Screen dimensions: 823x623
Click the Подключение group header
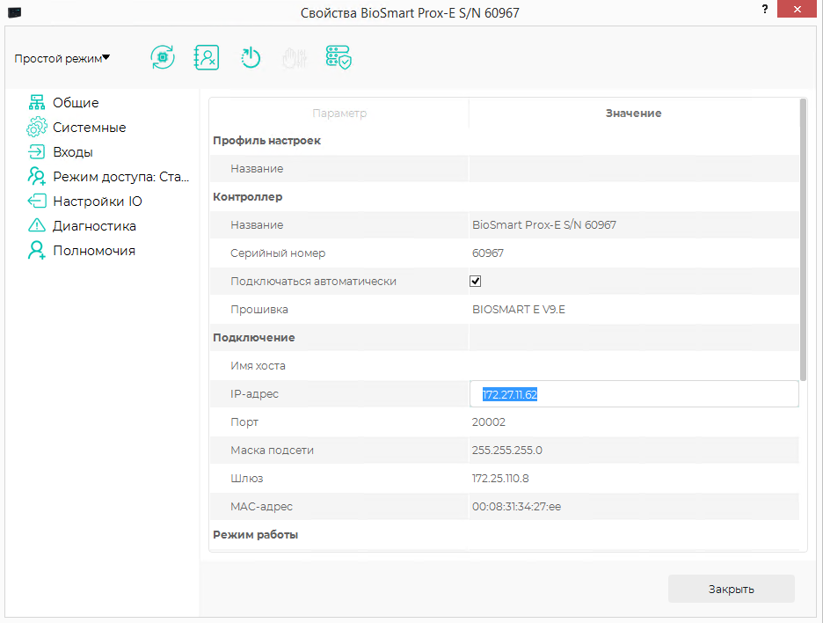[x=253, y=337]
